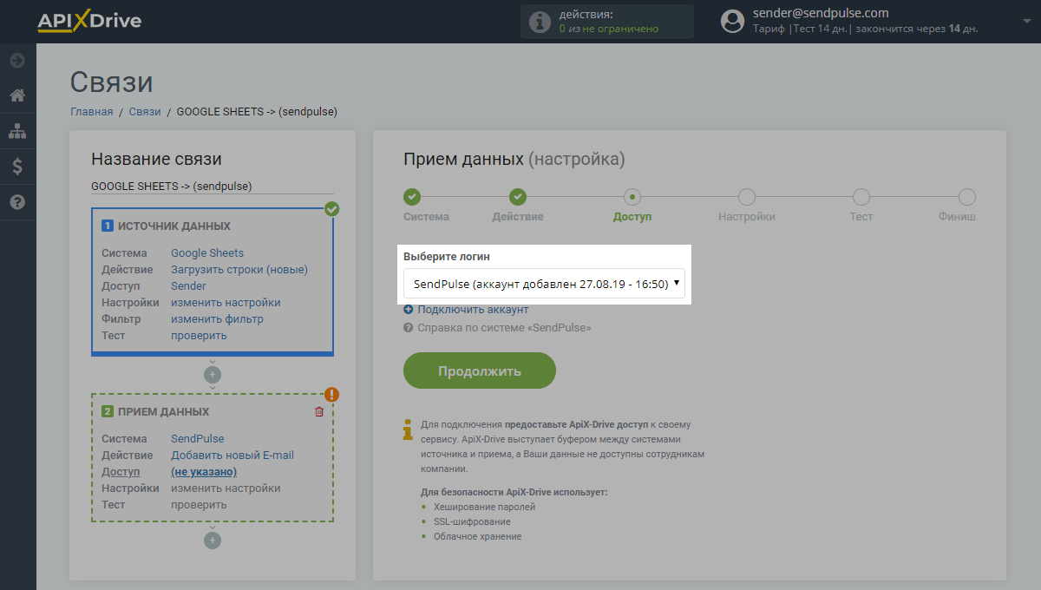Add step with bottom plus icon
This screenshot has width=1041, height=590.
point(213,541)
